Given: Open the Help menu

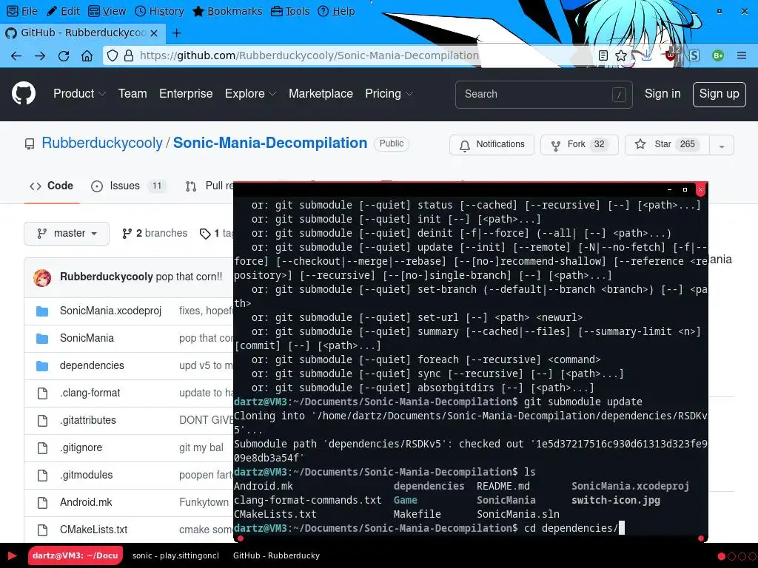Looking at the screenshot, I should pos(337,11).
